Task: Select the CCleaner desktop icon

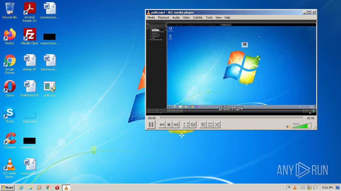Action: [10, 141]
